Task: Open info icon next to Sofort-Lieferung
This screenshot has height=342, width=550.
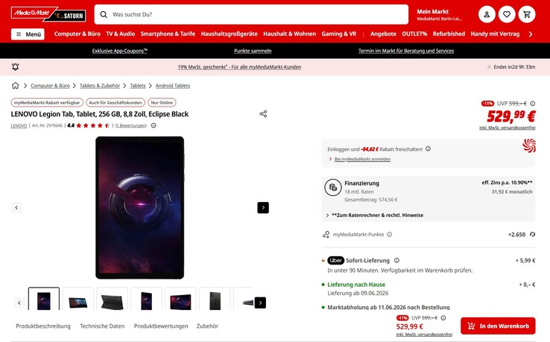Action: point(396,260)
